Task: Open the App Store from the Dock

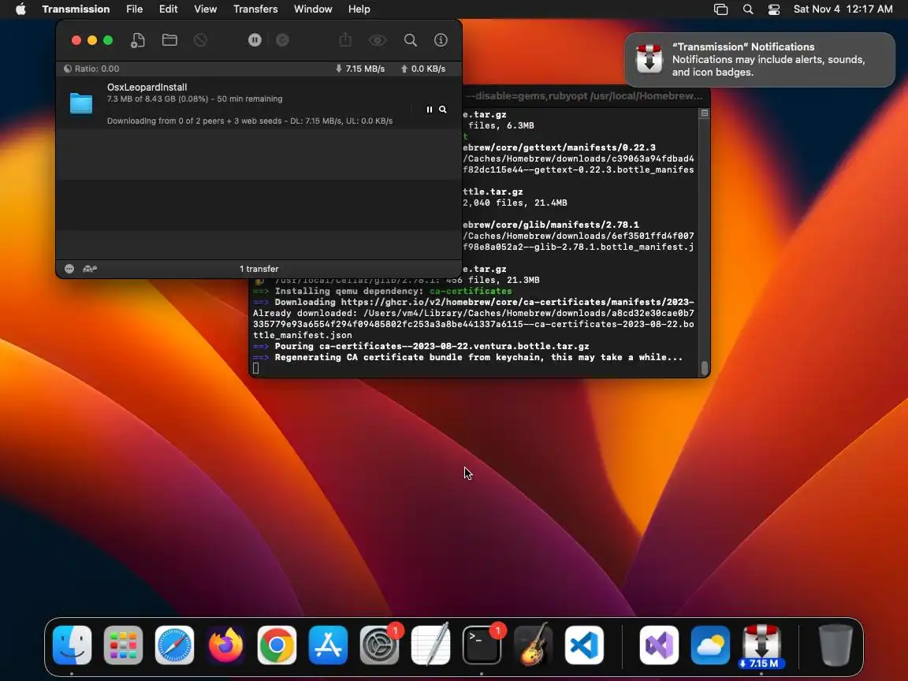Action: tap(329, 645)
